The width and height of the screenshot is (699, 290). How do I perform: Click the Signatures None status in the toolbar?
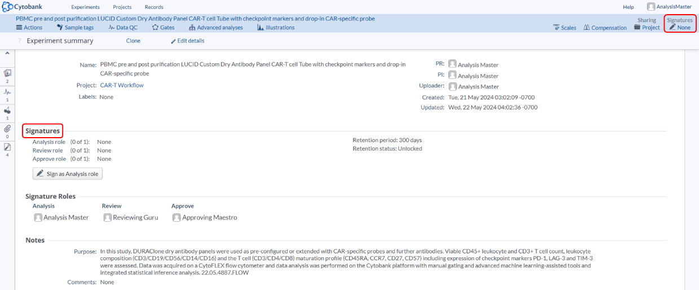(x=680, y=27)
